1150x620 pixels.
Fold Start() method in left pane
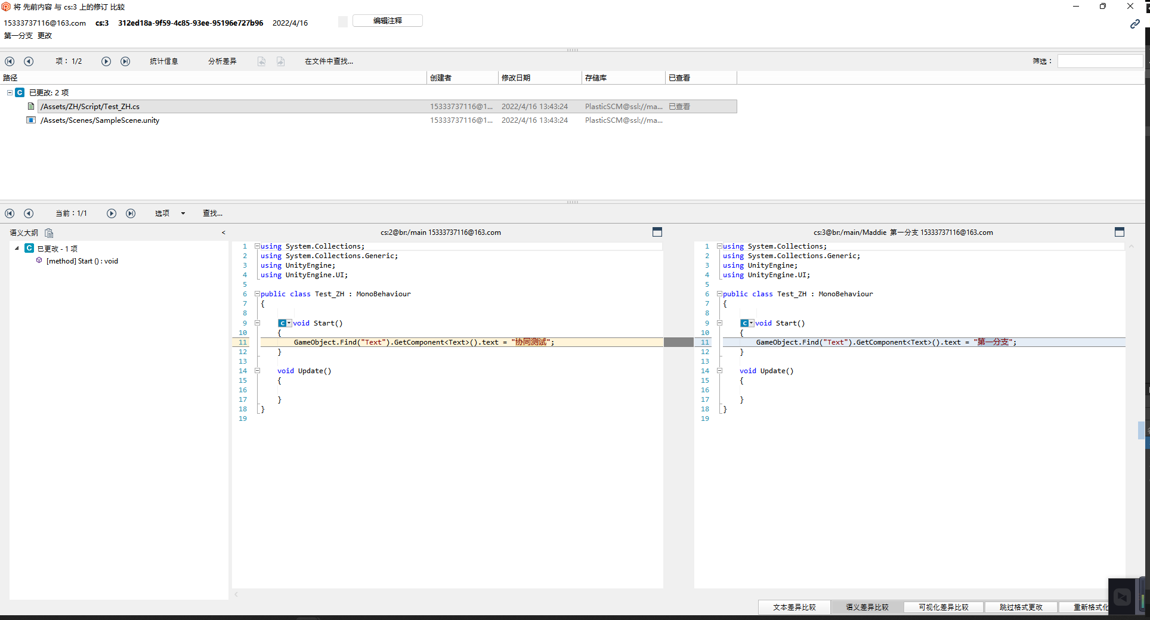tap(258, 323)
